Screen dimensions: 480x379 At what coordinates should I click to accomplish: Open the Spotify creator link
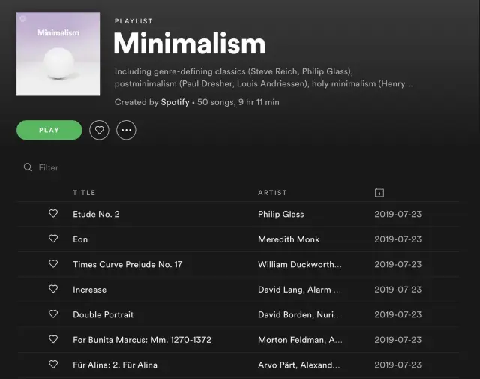tap(175, 102)
